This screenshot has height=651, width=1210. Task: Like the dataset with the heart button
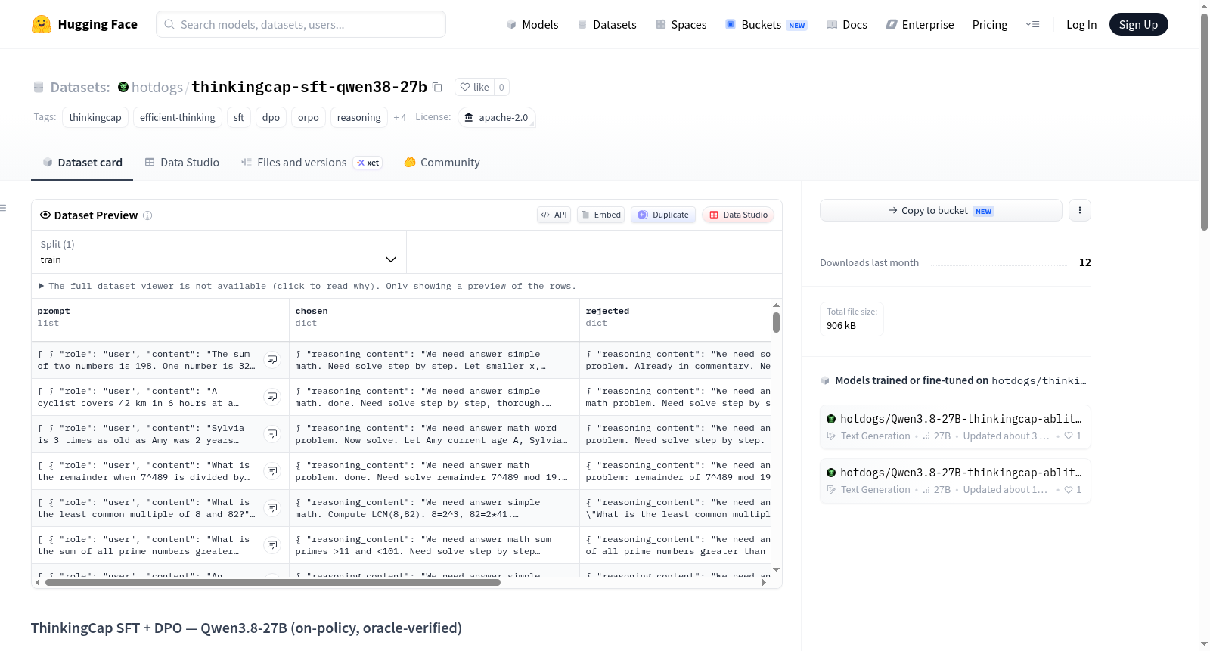click(x=475, y=87)
